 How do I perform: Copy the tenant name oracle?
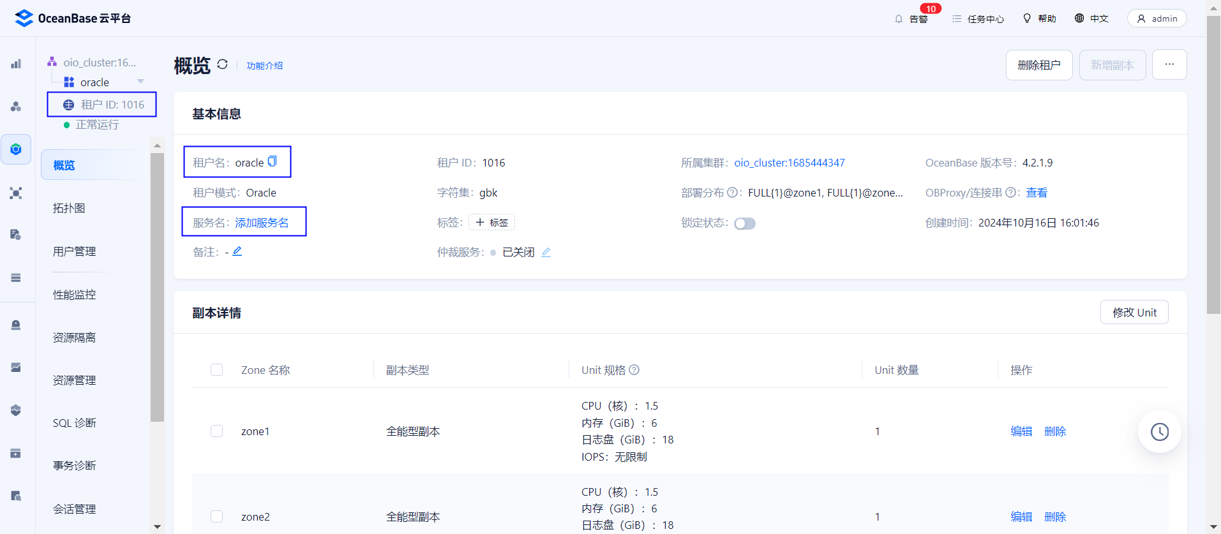(273, 161)
